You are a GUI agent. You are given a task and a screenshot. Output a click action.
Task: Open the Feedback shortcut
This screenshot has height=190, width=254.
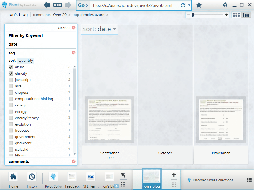point(72,180)
